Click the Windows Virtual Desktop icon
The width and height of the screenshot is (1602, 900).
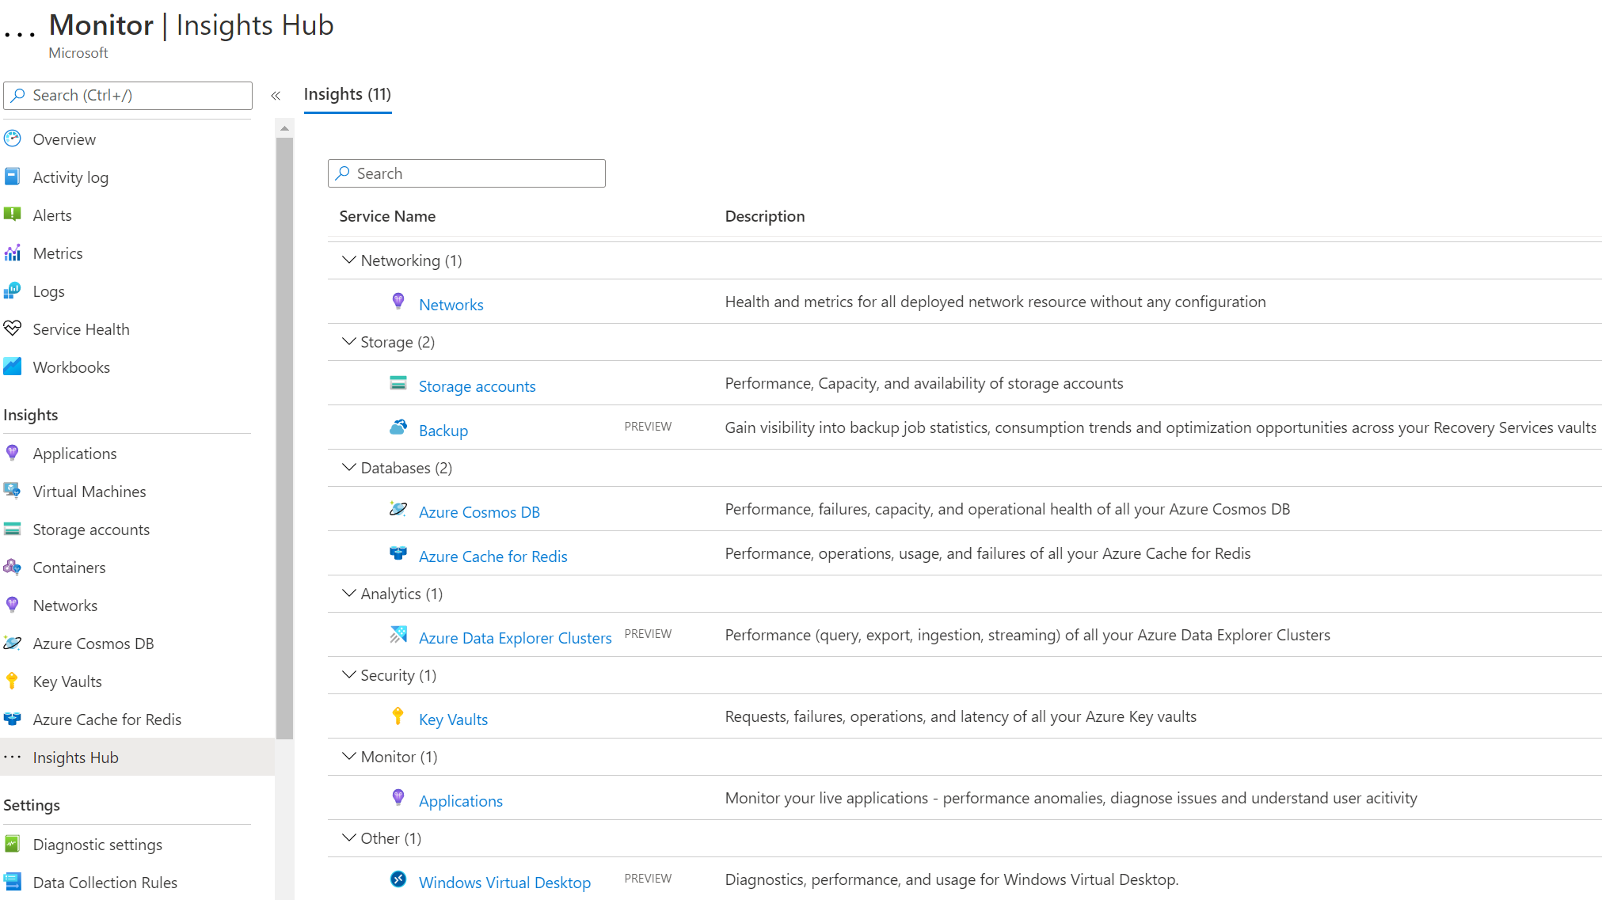point(398,880)
